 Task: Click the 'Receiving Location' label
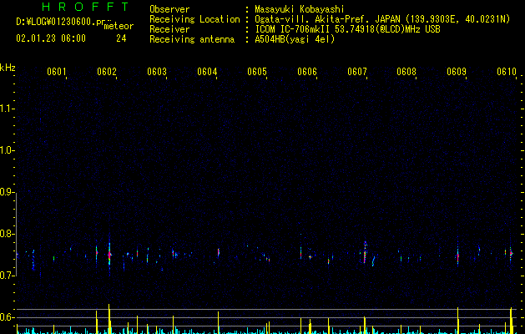tap(194, 19)
